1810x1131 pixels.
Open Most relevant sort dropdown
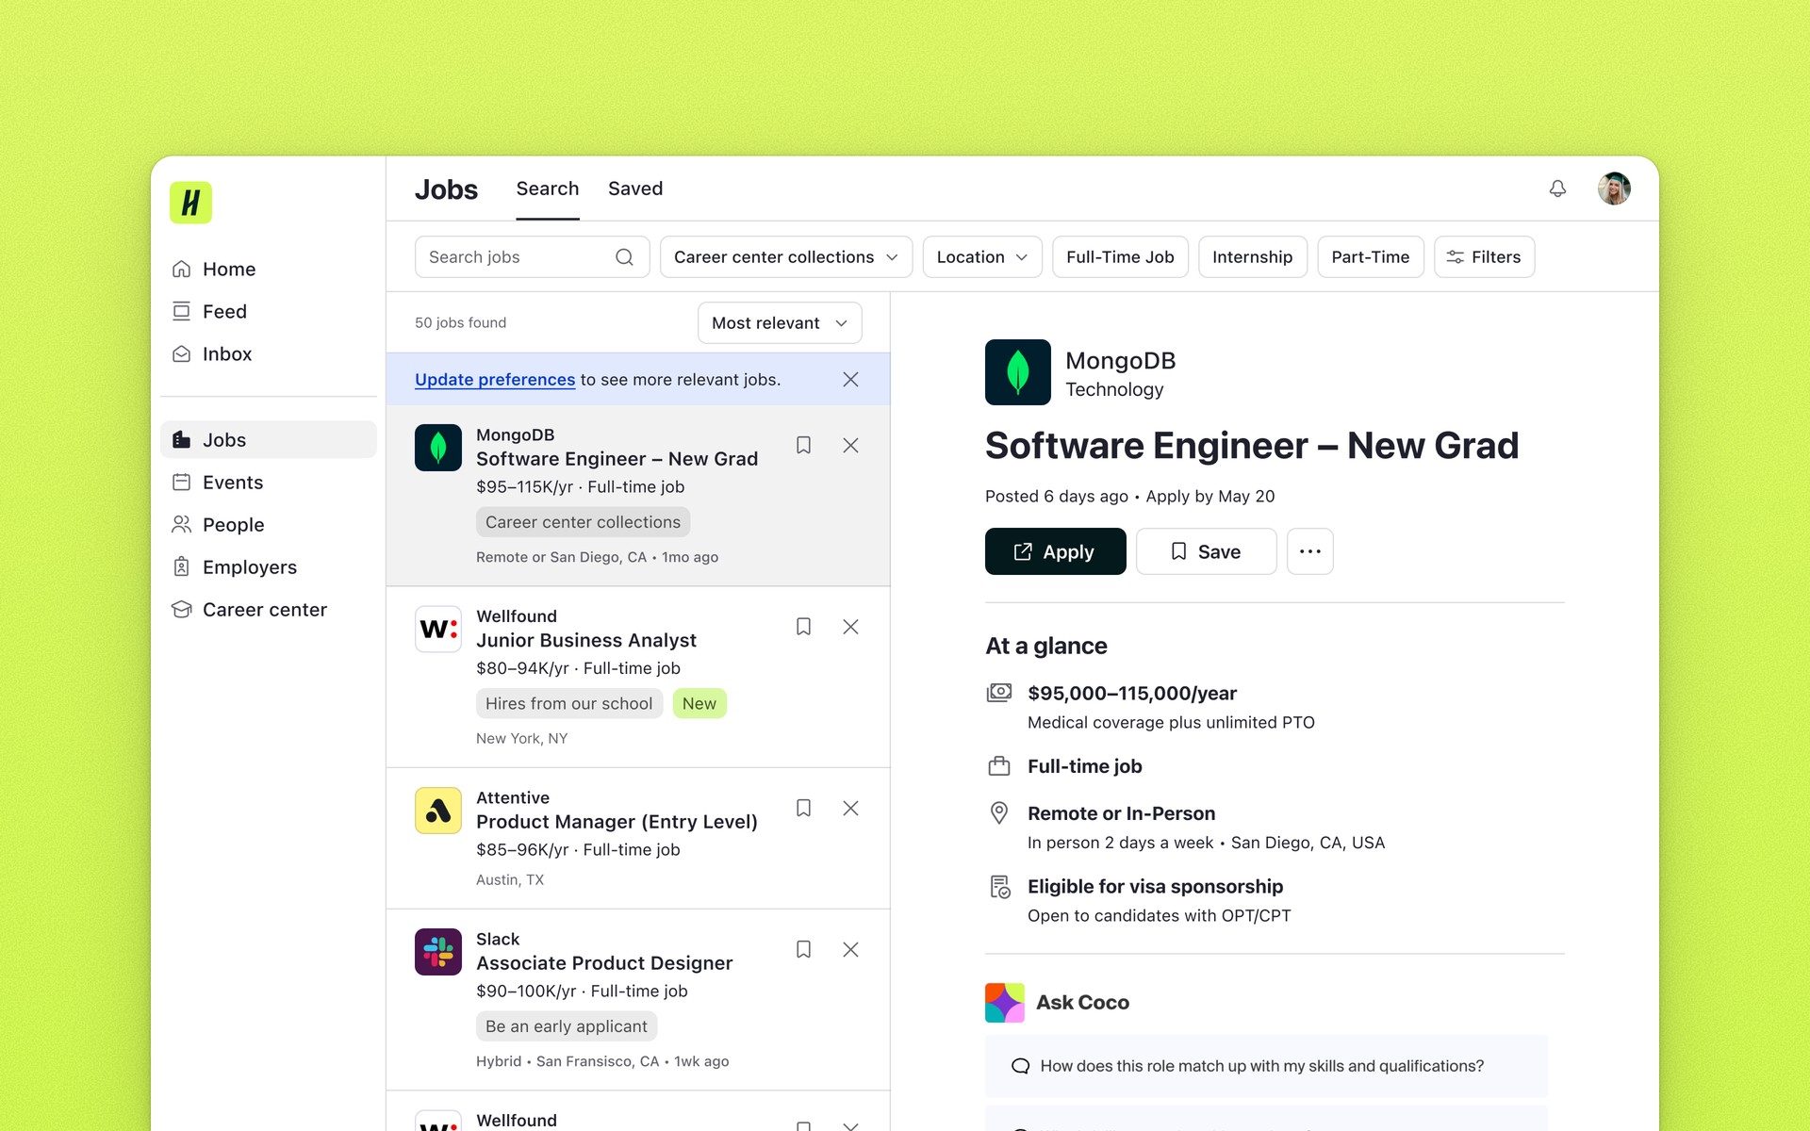pyautogui.click(x=780, y=323)
